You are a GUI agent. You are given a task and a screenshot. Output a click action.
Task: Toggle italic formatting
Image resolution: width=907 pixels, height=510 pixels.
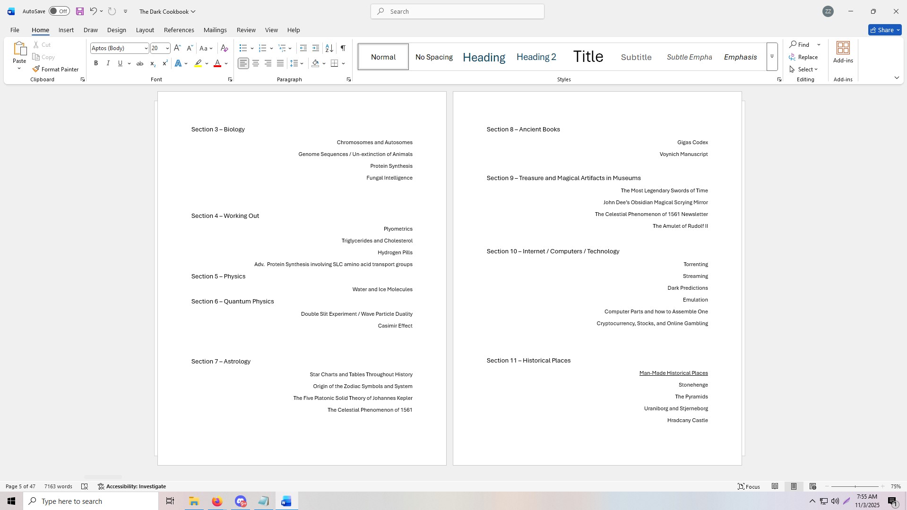tap(108, 63)
